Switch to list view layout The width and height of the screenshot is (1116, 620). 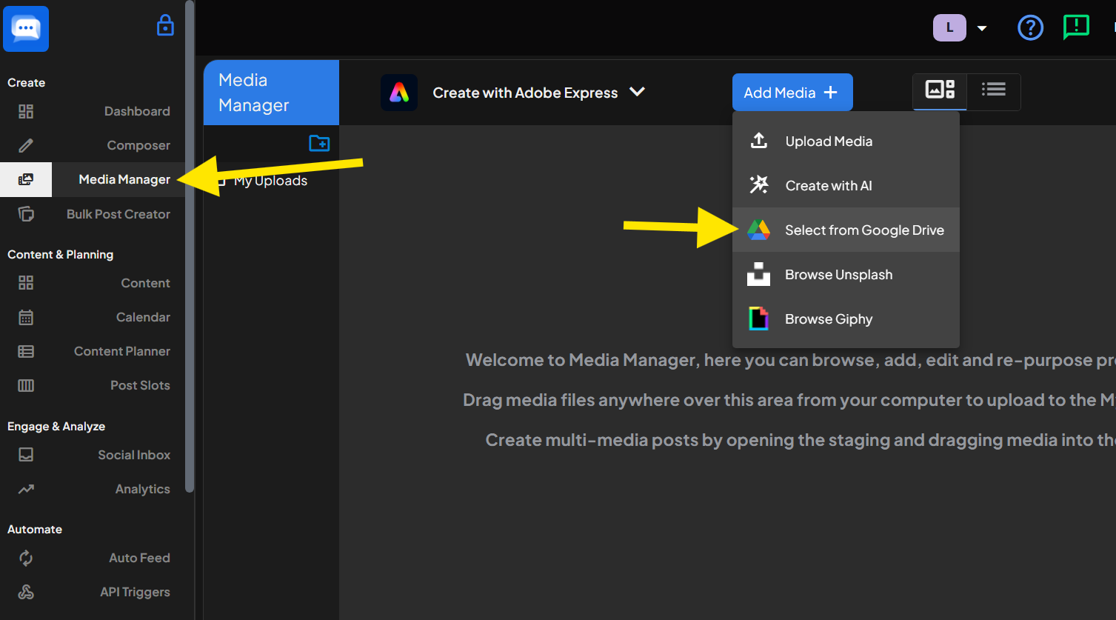(993, 90)
